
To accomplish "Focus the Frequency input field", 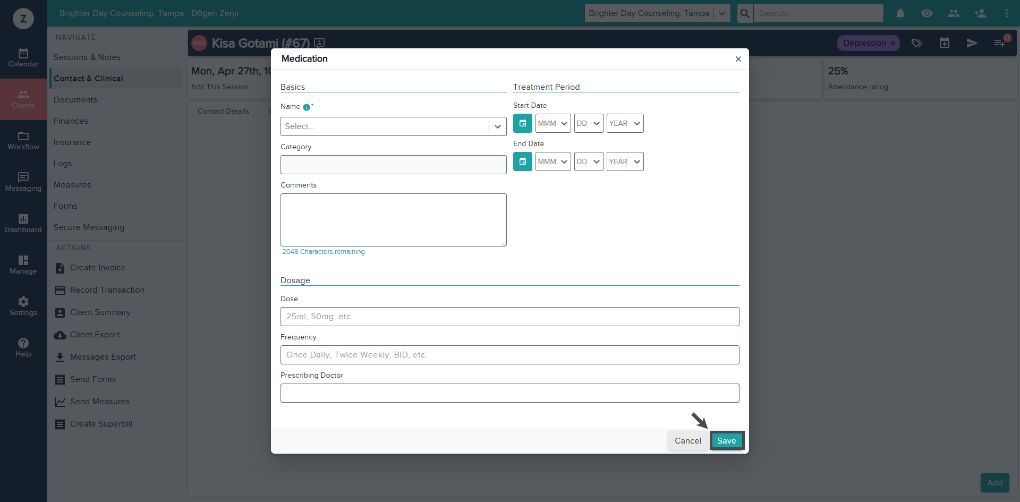I will [510, 355].
